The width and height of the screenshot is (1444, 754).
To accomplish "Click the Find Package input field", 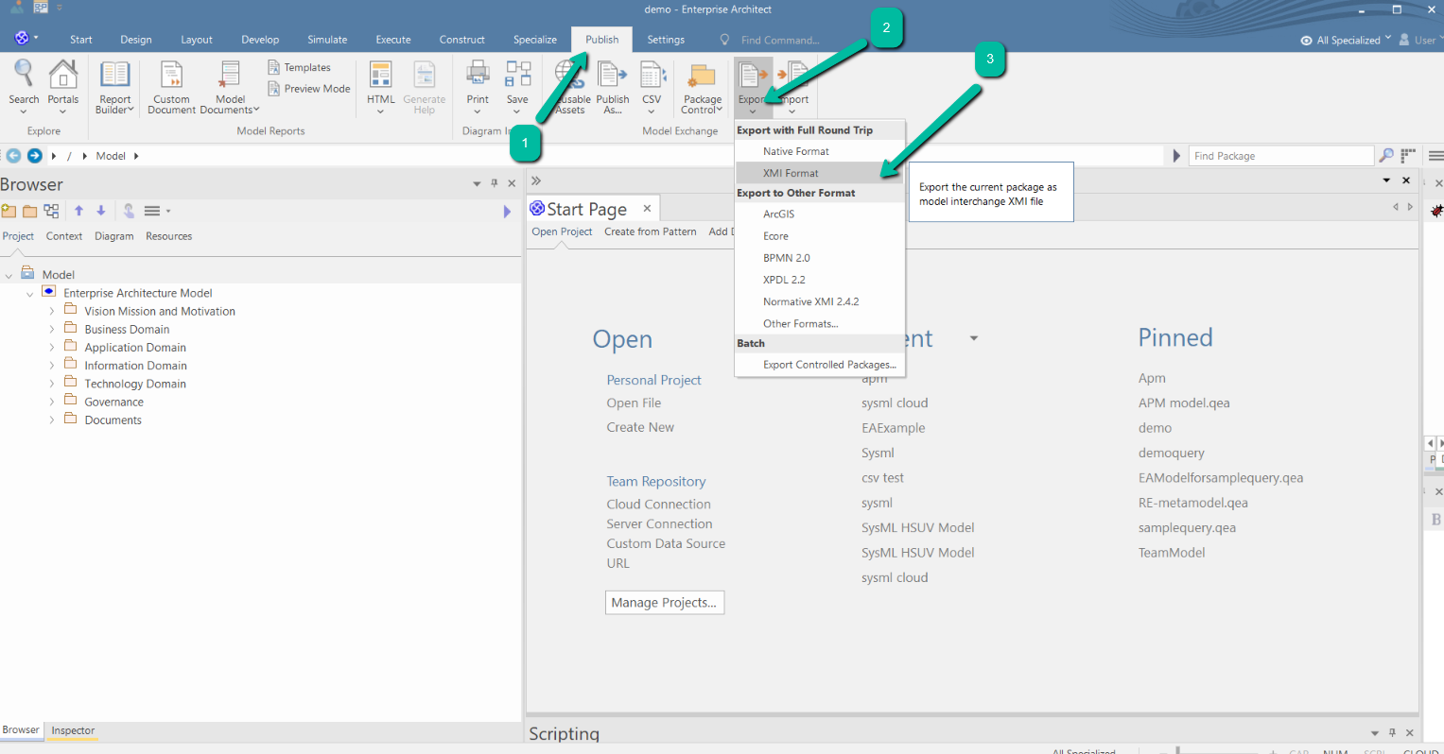I will [x=1281, y=156].
